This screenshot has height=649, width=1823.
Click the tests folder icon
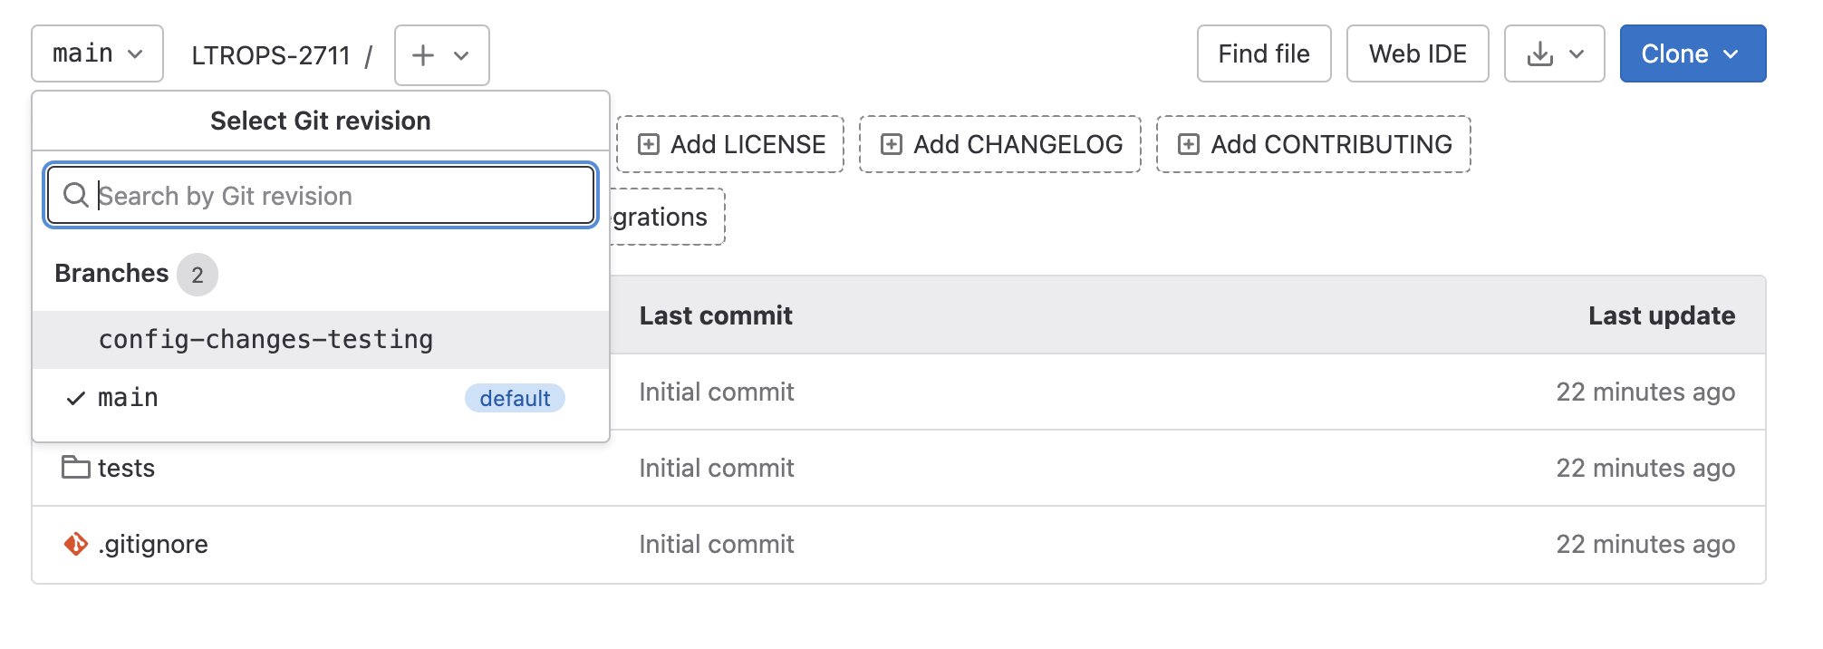coord(75,468)
